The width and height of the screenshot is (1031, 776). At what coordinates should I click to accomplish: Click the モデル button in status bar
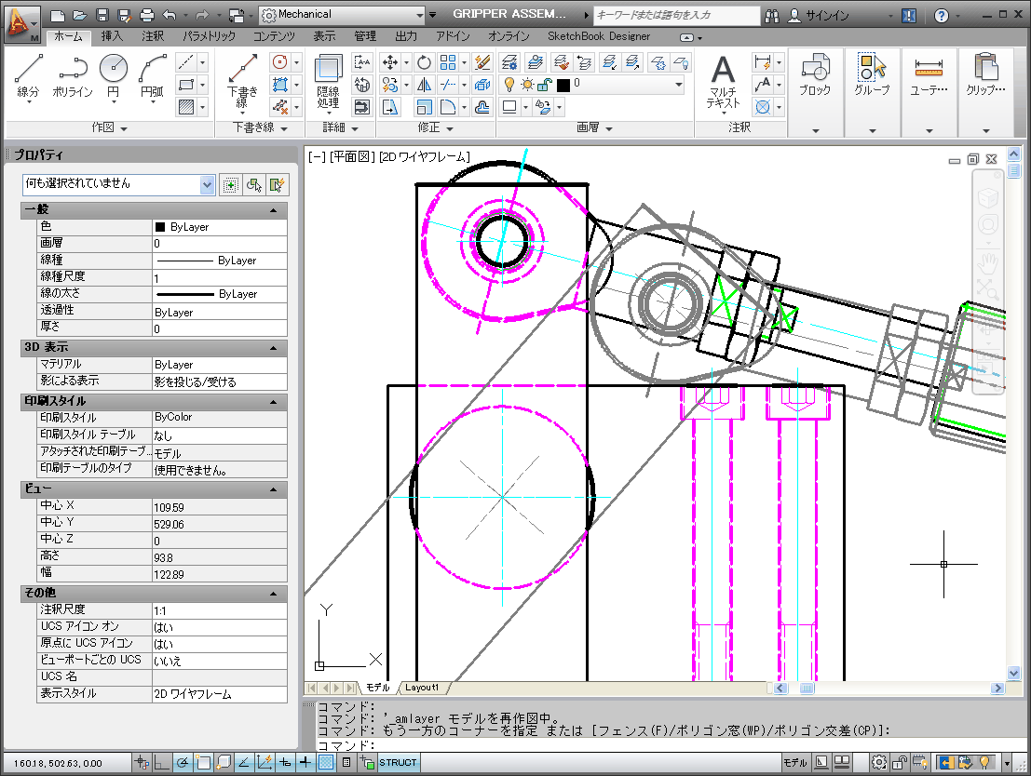(x=795, y=762)
